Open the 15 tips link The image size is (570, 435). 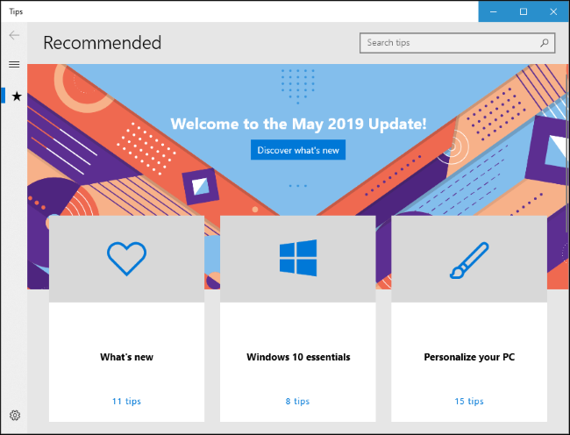469,401
